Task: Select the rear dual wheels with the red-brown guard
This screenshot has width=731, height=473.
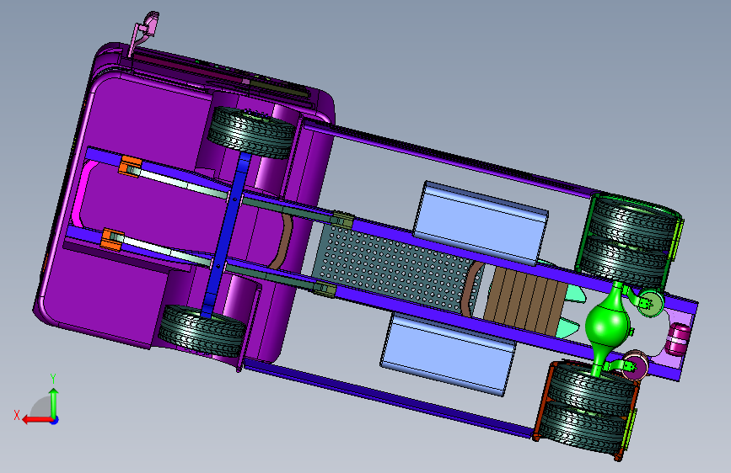Action: 587,410
